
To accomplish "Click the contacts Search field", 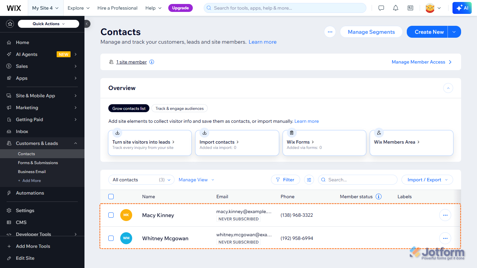I will 358,180.
